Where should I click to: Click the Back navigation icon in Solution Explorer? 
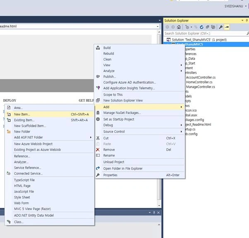click(167, 27)
